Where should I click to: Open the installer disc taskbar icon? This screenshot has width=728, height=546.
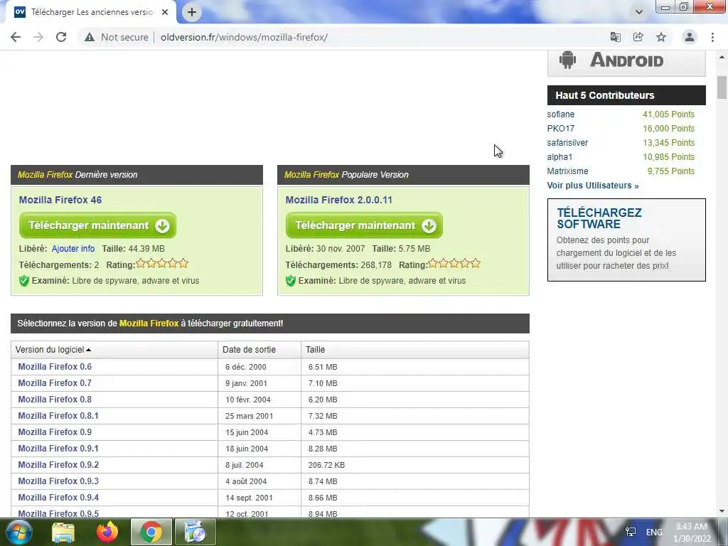tap(196, 532)
